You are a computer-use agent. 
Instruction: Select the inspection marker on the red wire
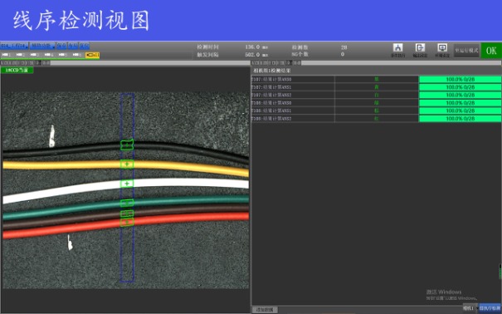127,222
